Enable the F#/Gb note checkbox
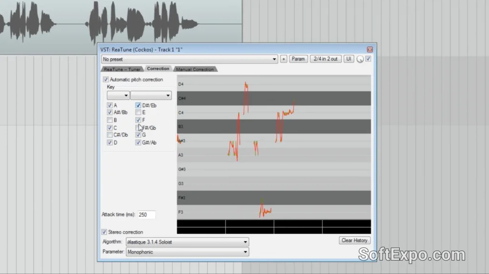Screen dimensions: 489x274 point(138,128)
